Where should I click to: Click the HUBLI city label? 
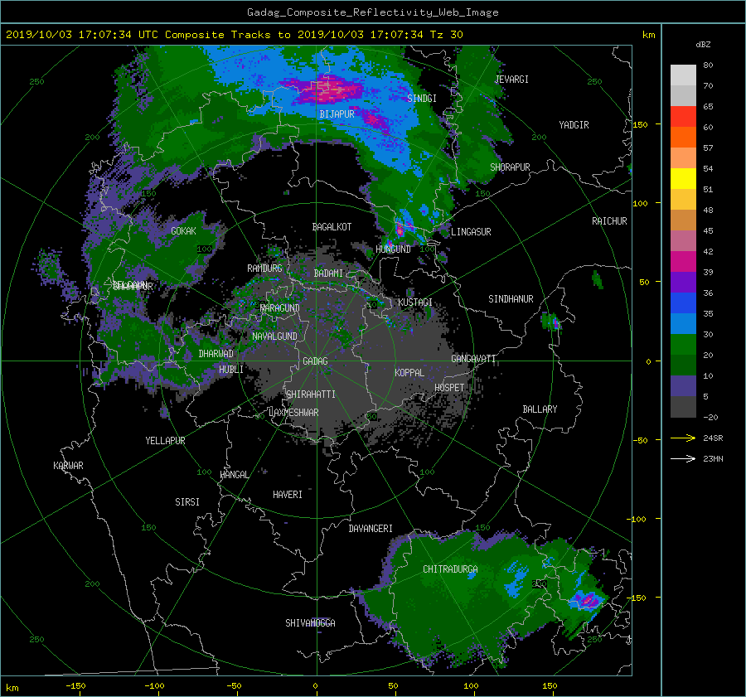230,369
